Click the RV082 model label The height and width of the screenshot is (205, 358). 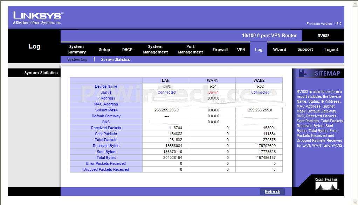(x=323, y=36)
